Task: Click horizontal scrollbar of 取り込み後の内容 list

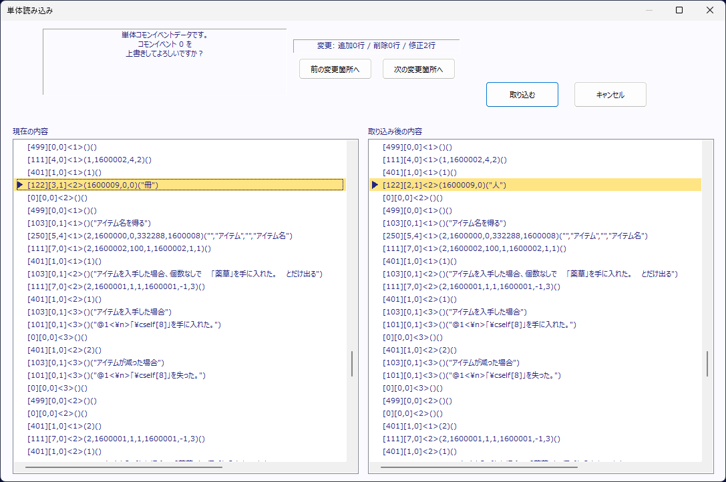Action: [x=479, y=467]
